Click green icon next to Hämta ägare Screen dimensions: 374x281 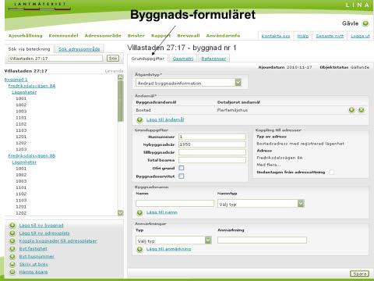pyautogui.click(x=12, y=272)
